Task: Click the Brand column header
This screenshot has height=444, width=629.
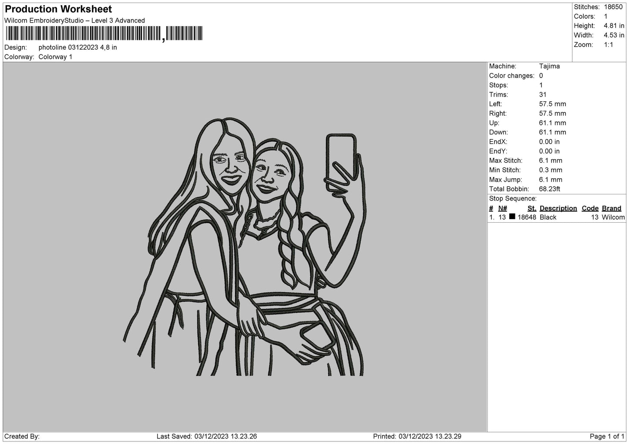Action: 612,208
